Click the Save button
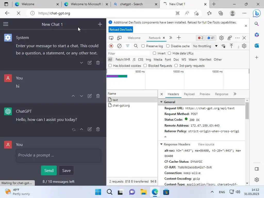The image size is (264, 198). point(66,170)
